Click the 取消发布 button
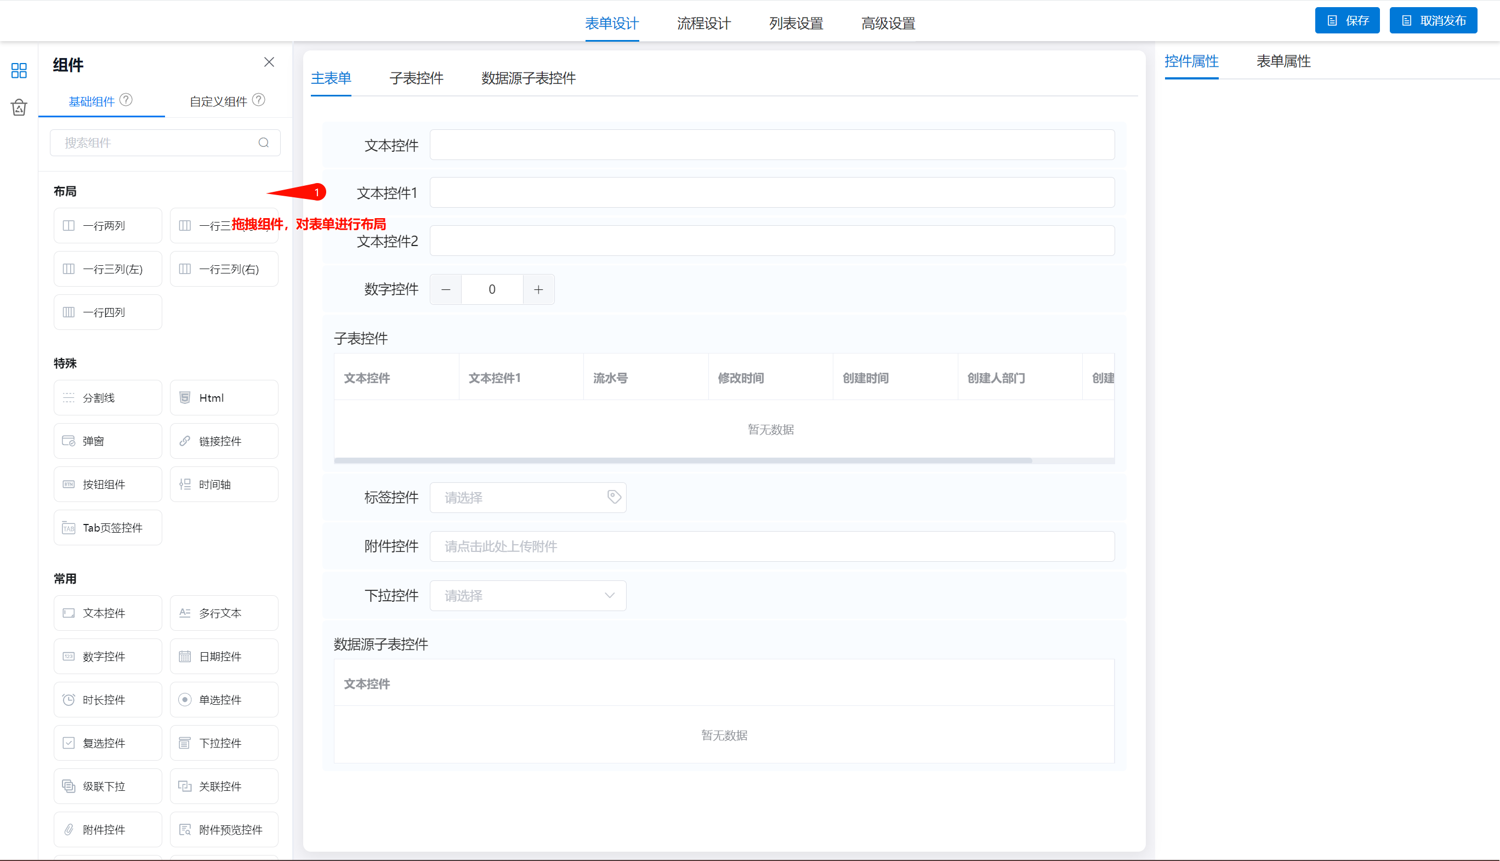 tap(1433, 21)
